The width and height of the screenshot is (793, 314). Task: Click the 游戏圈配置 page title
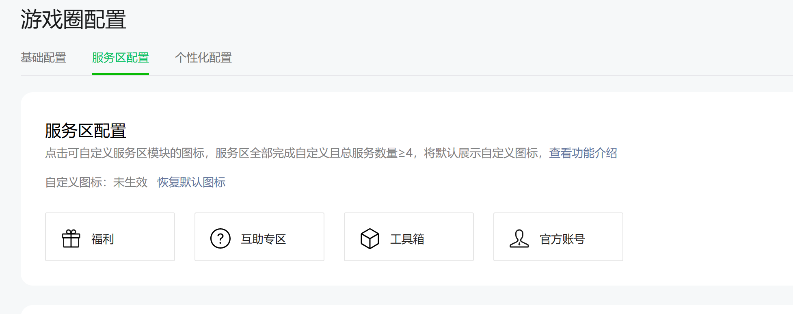(x=73, y=19)
